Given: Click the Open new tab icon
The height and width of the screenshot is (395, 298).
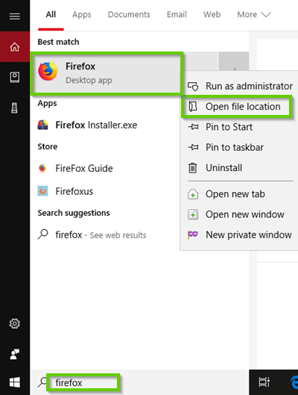Looking at the screenshot, I should coord(193,194).
